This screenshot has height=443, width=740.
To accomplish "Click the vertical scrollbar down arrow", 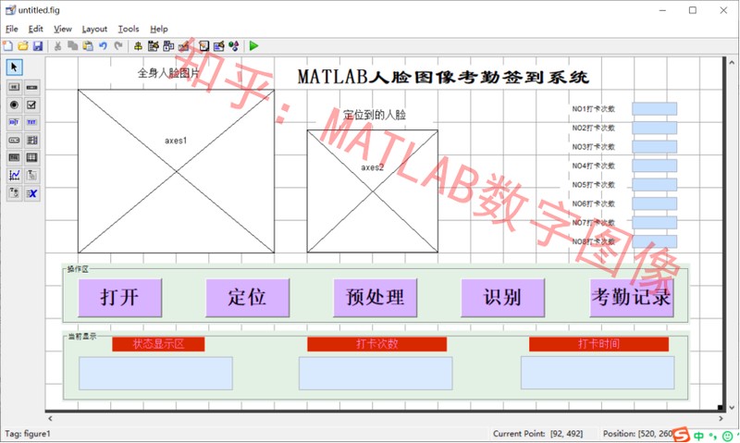I will pos(732,408).
